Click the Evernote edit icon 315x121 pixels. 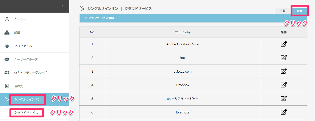tap(284, 112)
